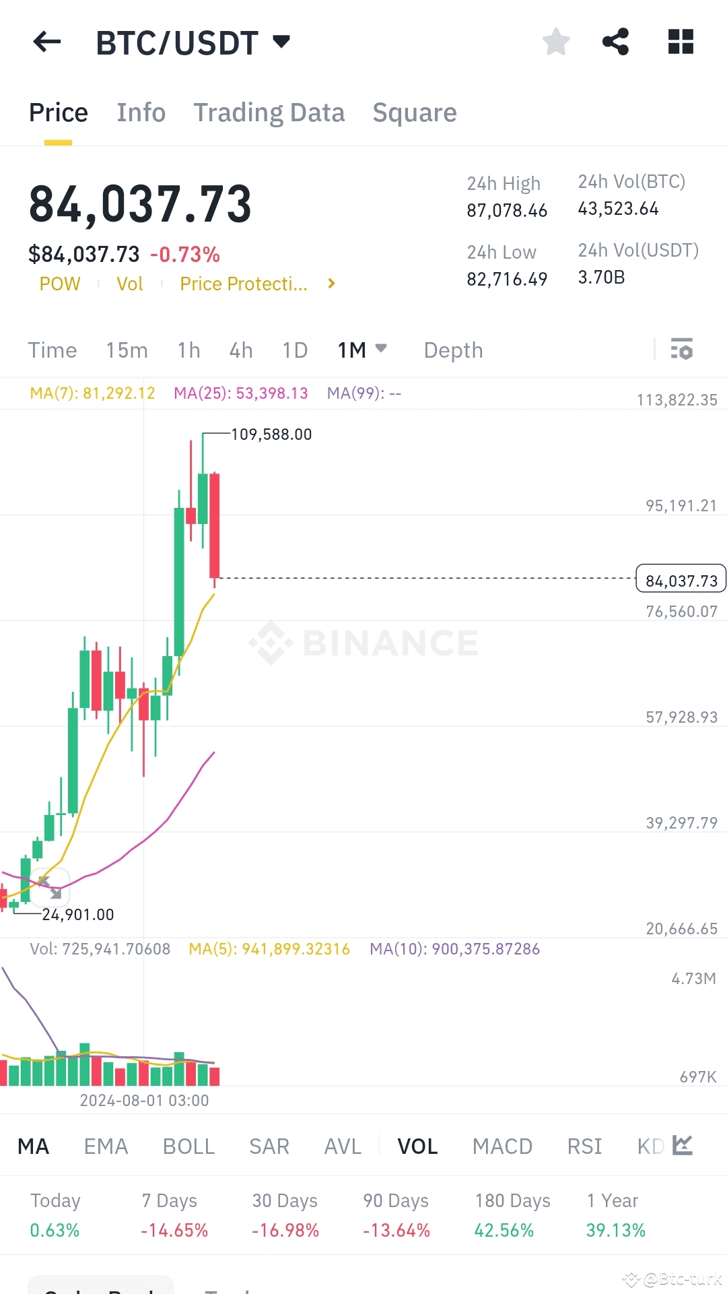Click the chart indicator edit icon beside KD
727x1294 pixels.
(x=683, y=1145)
